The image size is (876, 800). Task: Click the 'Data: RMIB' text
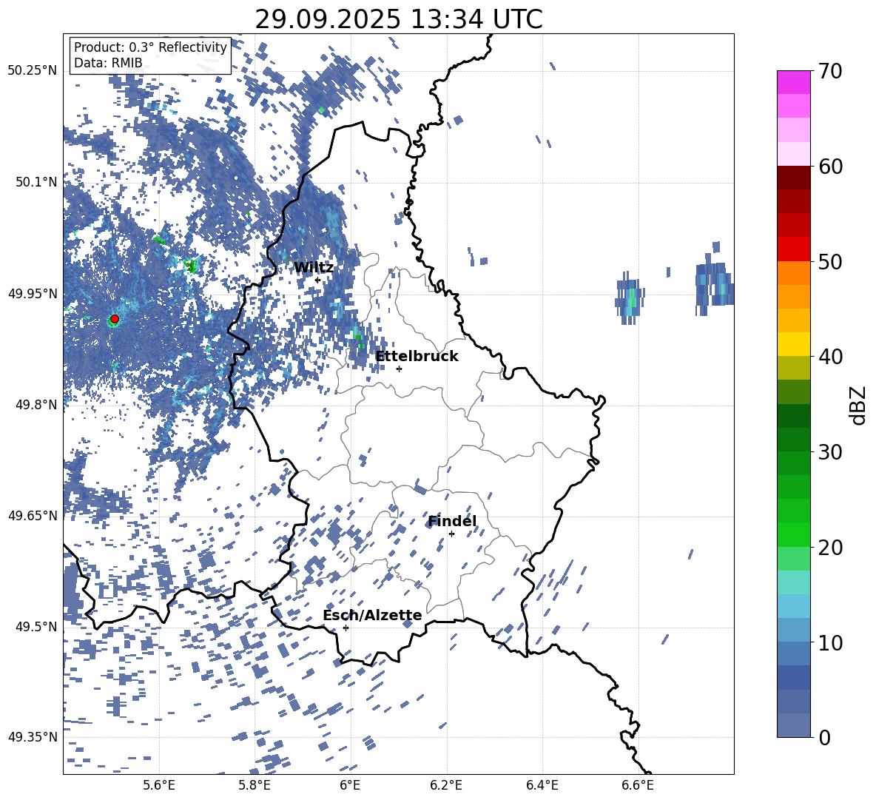(x=108, y=63)
